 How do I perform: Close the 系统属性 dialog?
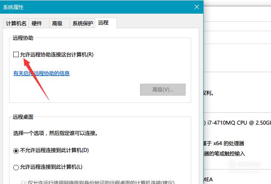point(196,7)
